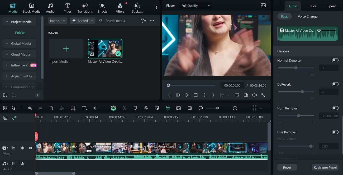This screenshot has width=343, height=175.
Task: Set mark in point brace
Action: [x=204, y=95]
